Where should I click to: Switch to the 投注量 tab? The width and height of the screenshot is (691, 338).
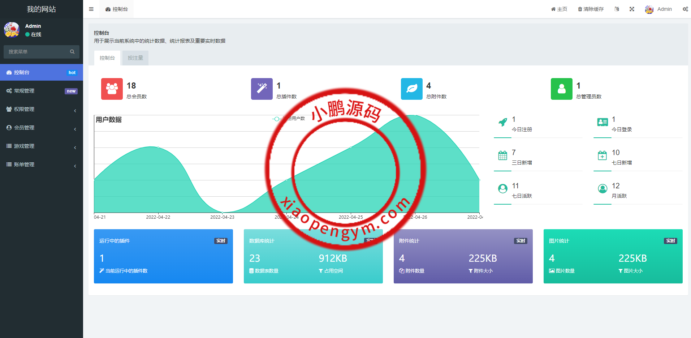click(135, 58)
